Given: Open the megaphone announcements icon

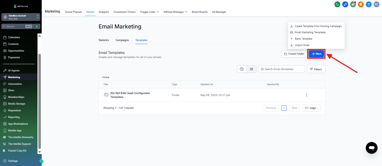Looking at the screenshot, I should click(353, 4).
